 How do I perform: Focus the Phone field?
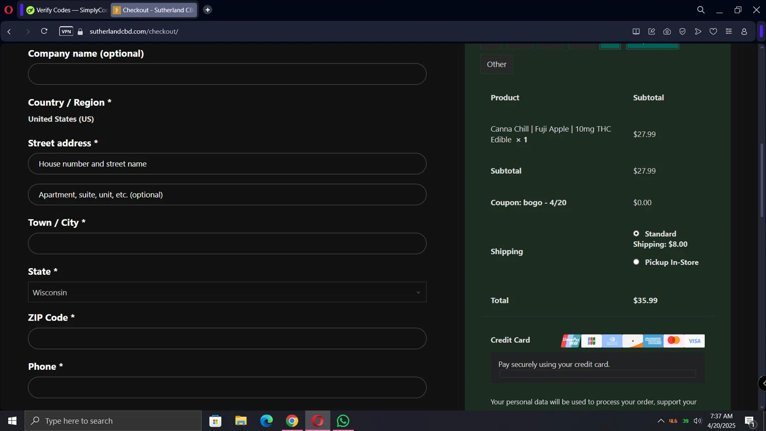click(x=227, y=388)
